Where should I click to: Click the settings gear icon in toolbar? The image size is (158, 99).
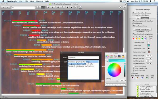coord(125,7)
